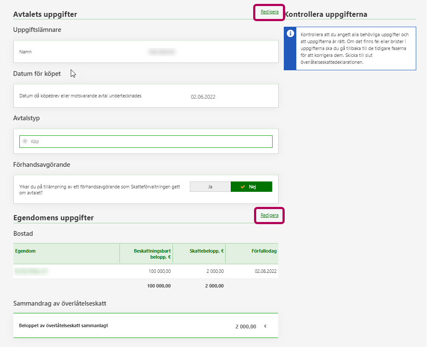The height and width of the screenshot is (347, 427).
Task: Click the Avtalets uppgifter section heading
Action: [45, 14]
